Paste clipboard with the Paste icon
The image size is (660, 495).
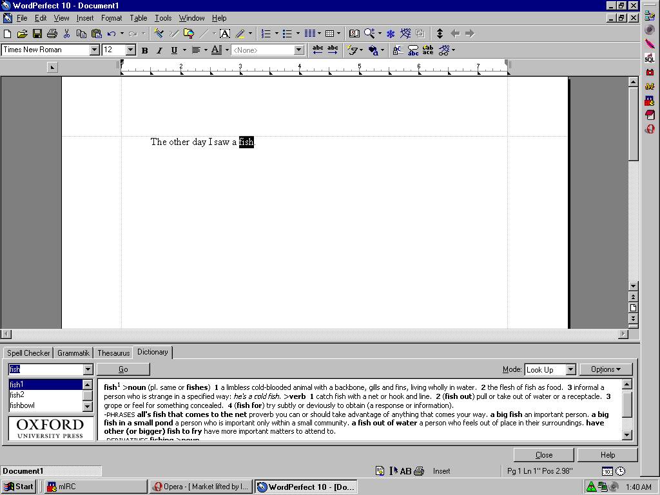[97, 34]
